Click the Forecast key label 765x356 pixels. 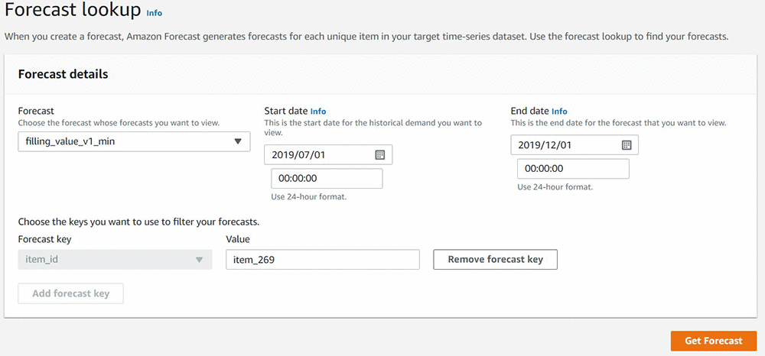[x=44, y=239]
